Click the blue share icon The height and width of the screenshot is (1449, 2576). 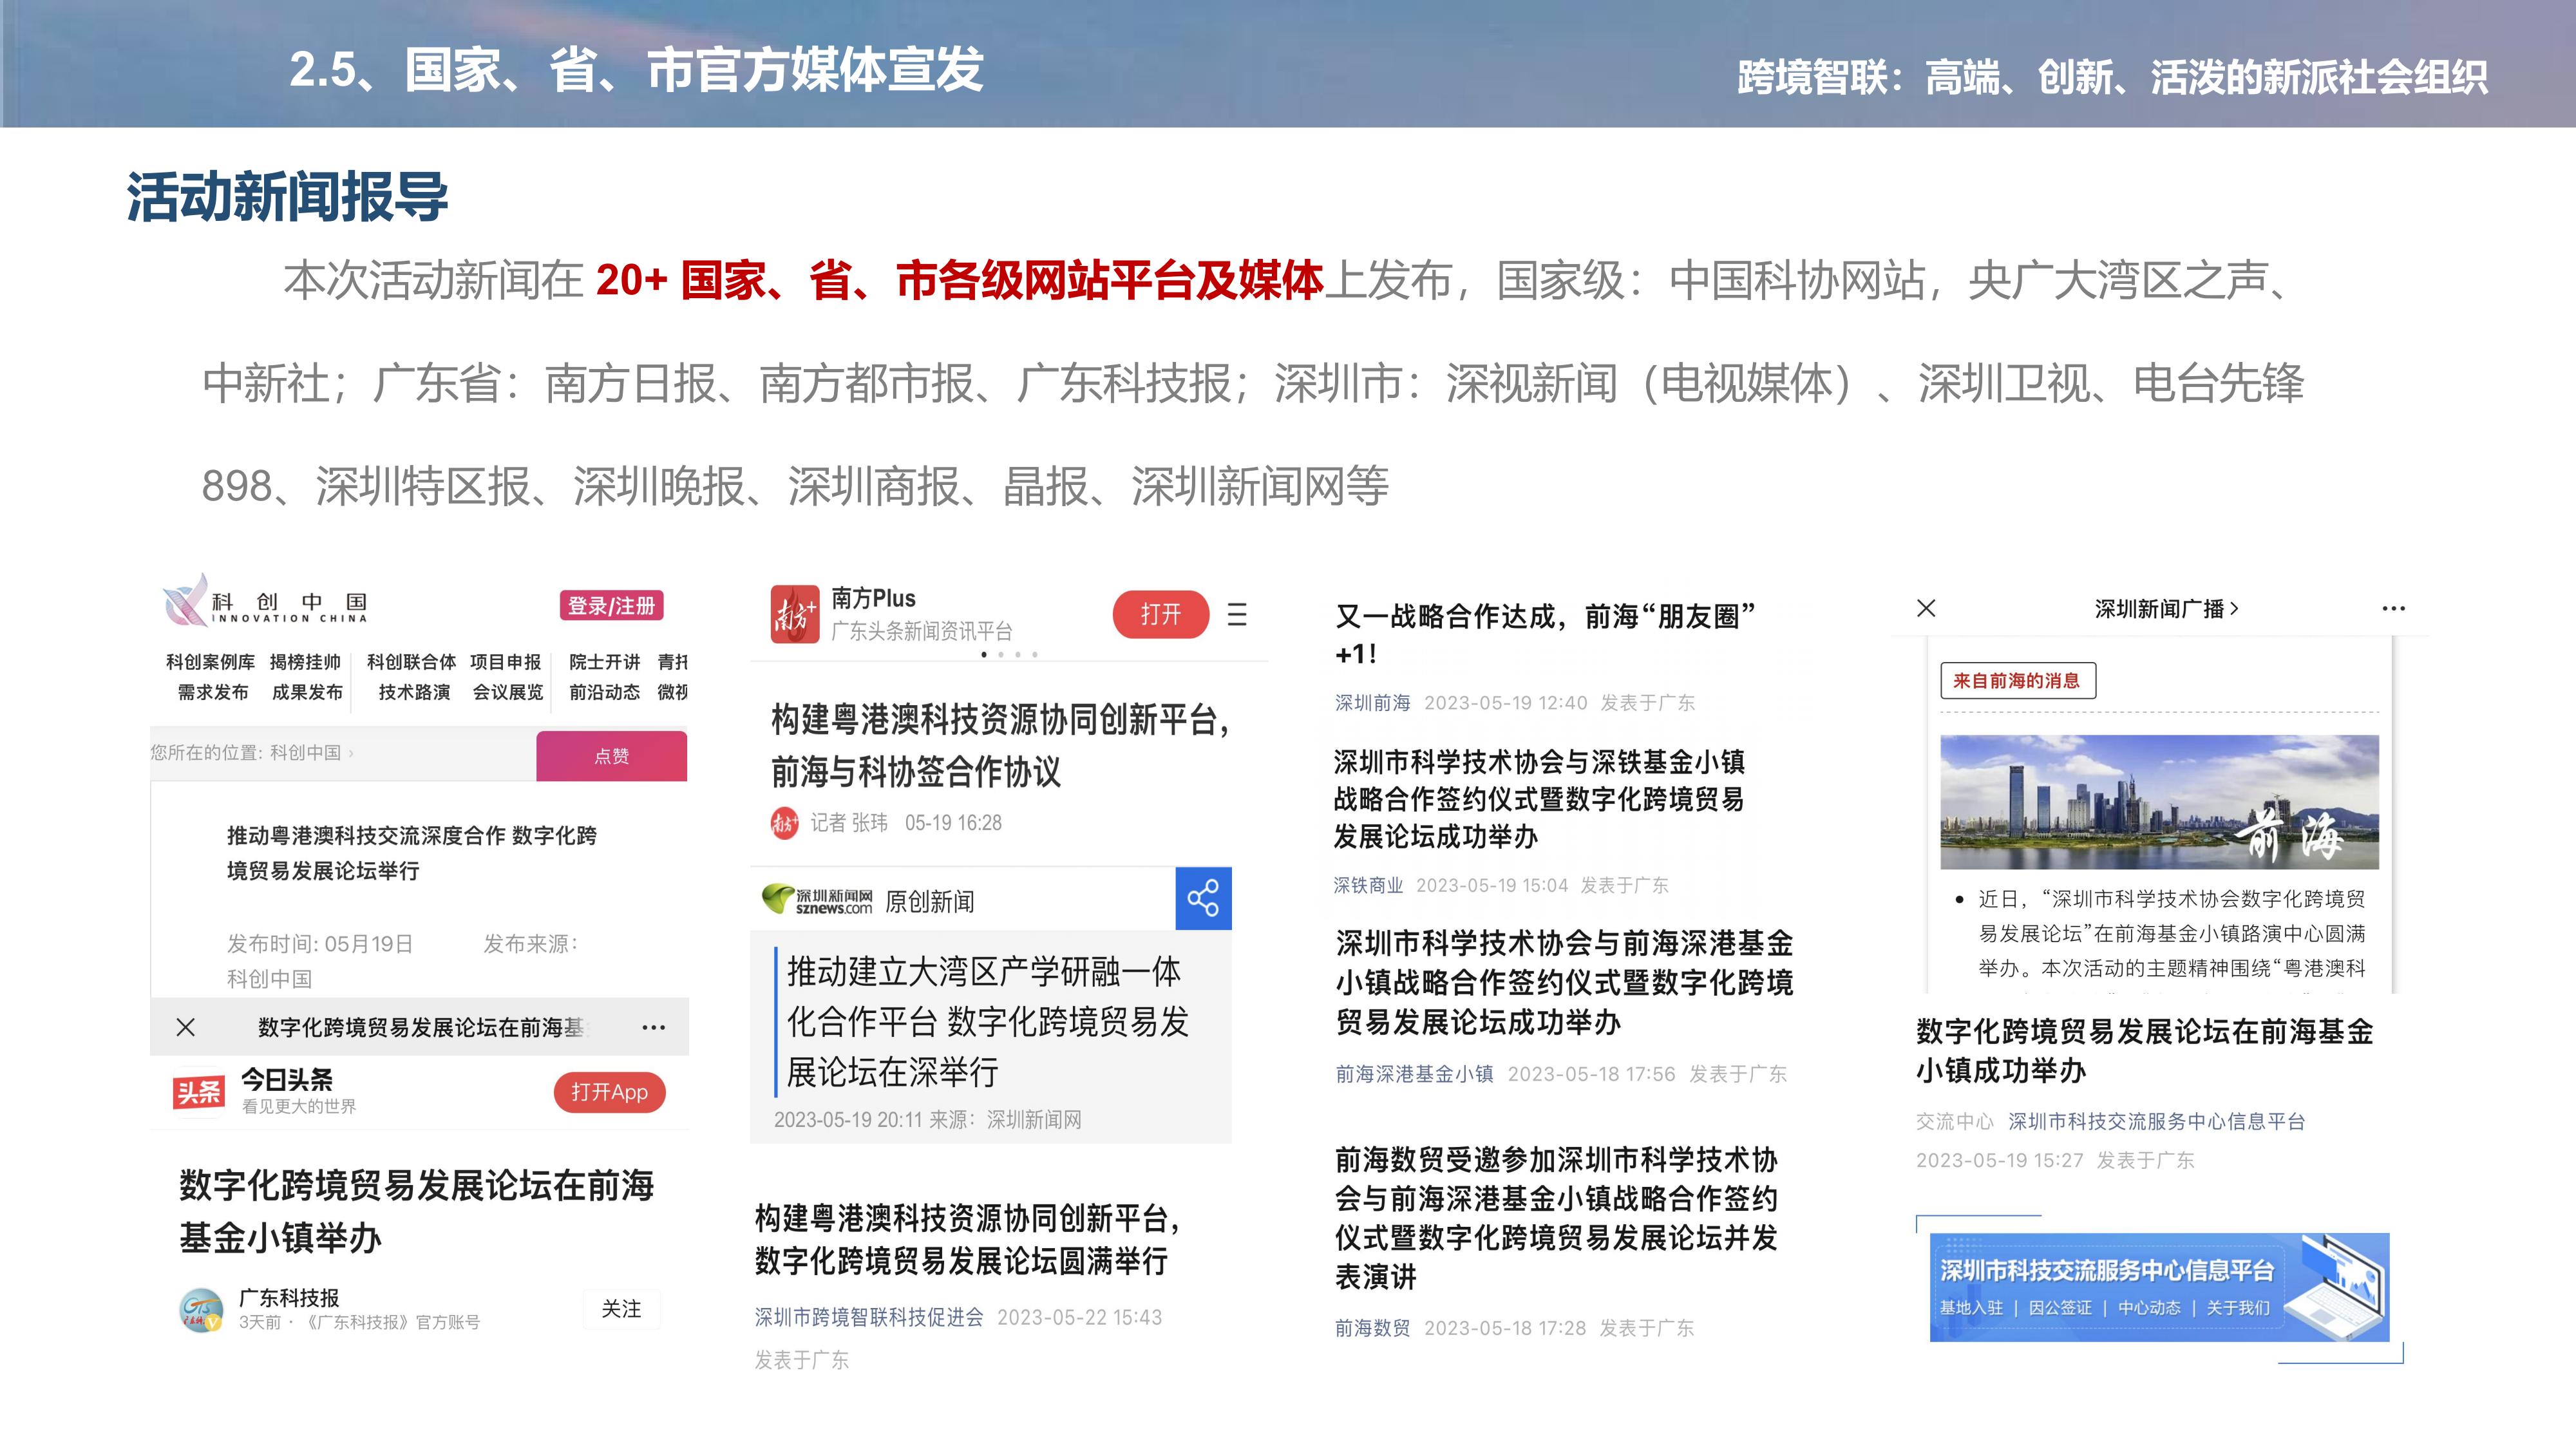tap(1203, 898)
